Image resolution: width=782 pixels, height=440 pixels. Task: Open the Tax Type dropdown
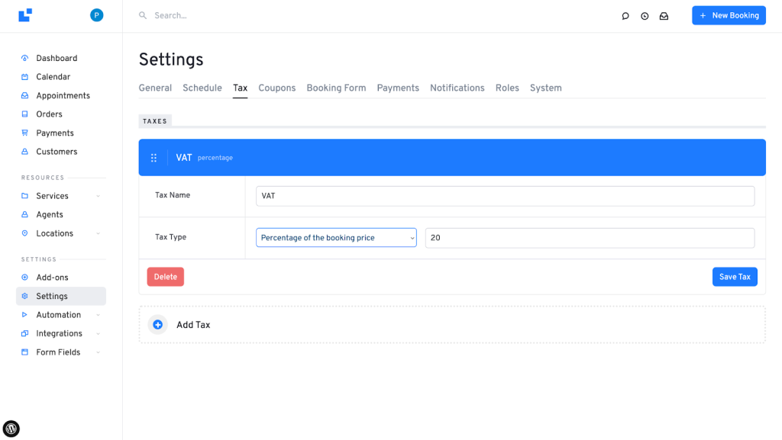(336, 238)
